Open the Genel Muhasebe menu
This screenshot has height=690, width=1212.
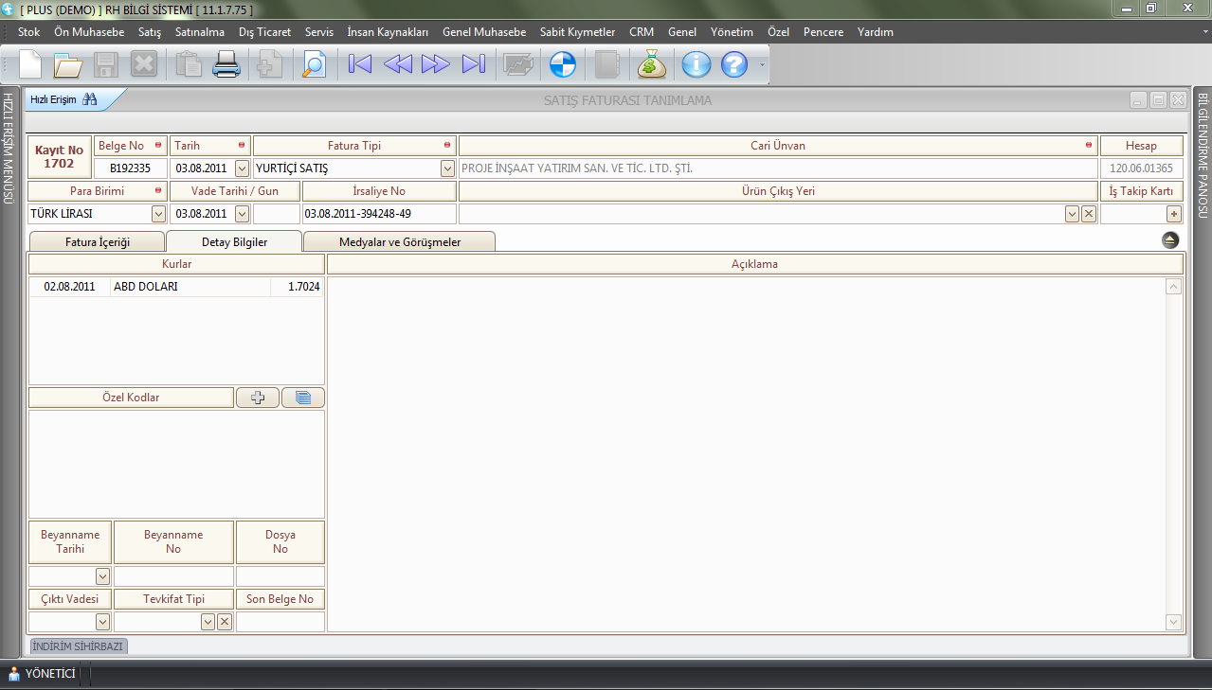click(x=483, y=31)
